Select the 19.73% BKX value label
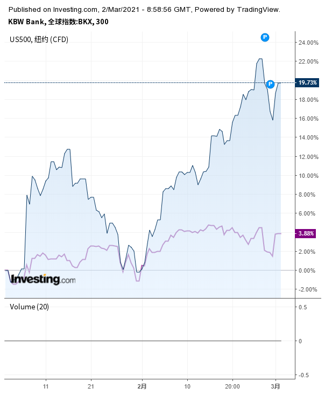This screenshot has height=395, width=325. coord(307,82)
